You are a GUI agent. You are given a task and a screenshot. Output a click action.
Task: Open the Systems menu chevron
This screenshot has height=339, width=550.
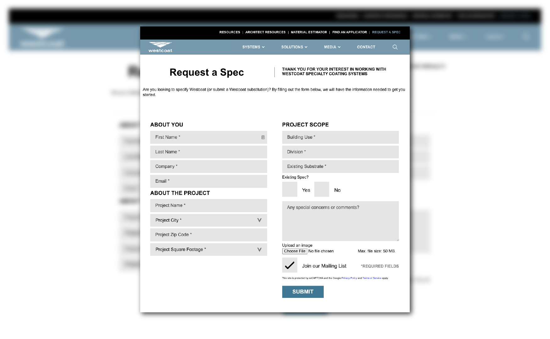[x=263, y=47]
